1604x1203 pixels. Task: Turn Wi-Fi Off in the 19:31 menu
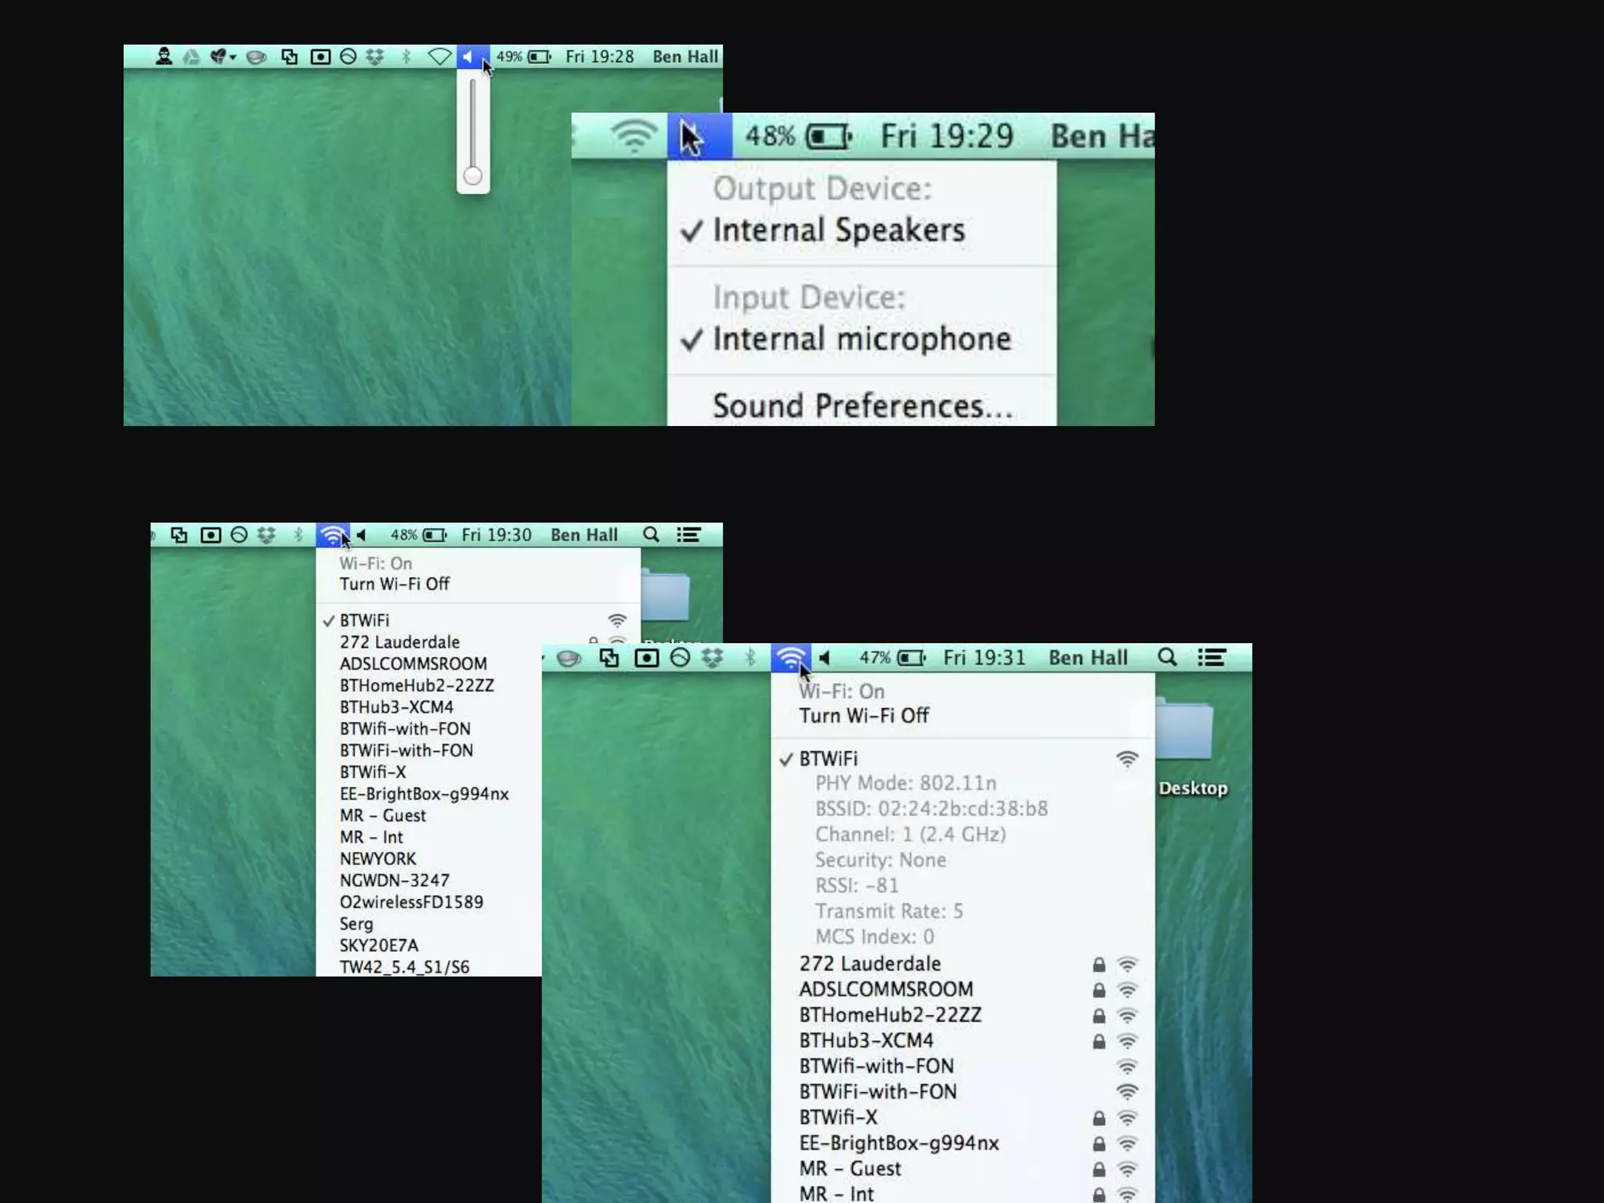(x=863, y=716)
